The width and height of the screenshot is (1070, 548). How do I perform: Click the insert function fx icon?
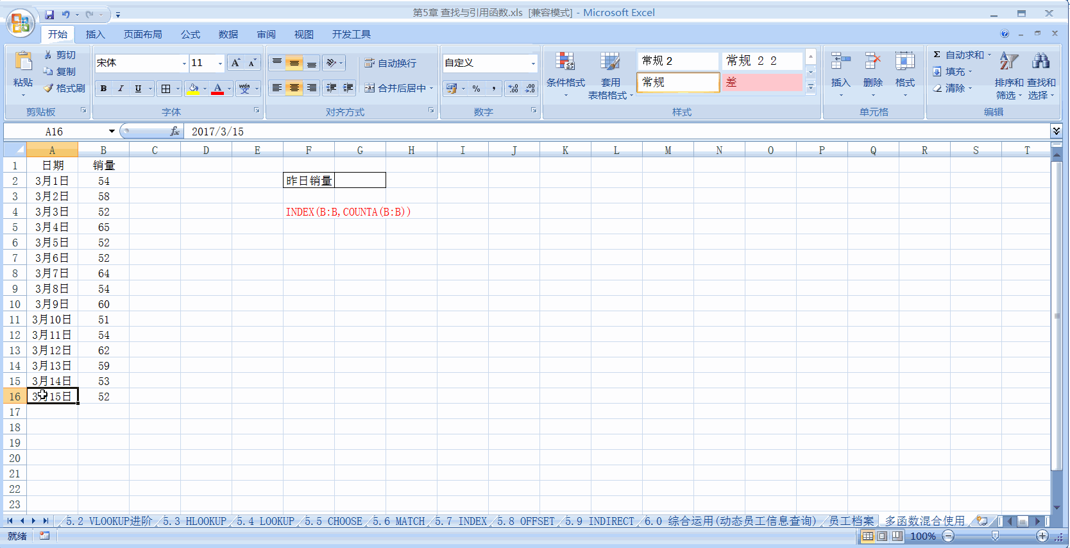tap(174, 132)
